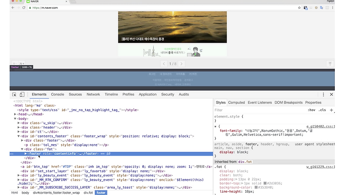Close the NAVER browser tab
The height and width of the screenshot is (195, 344).
tap(66, 1)
